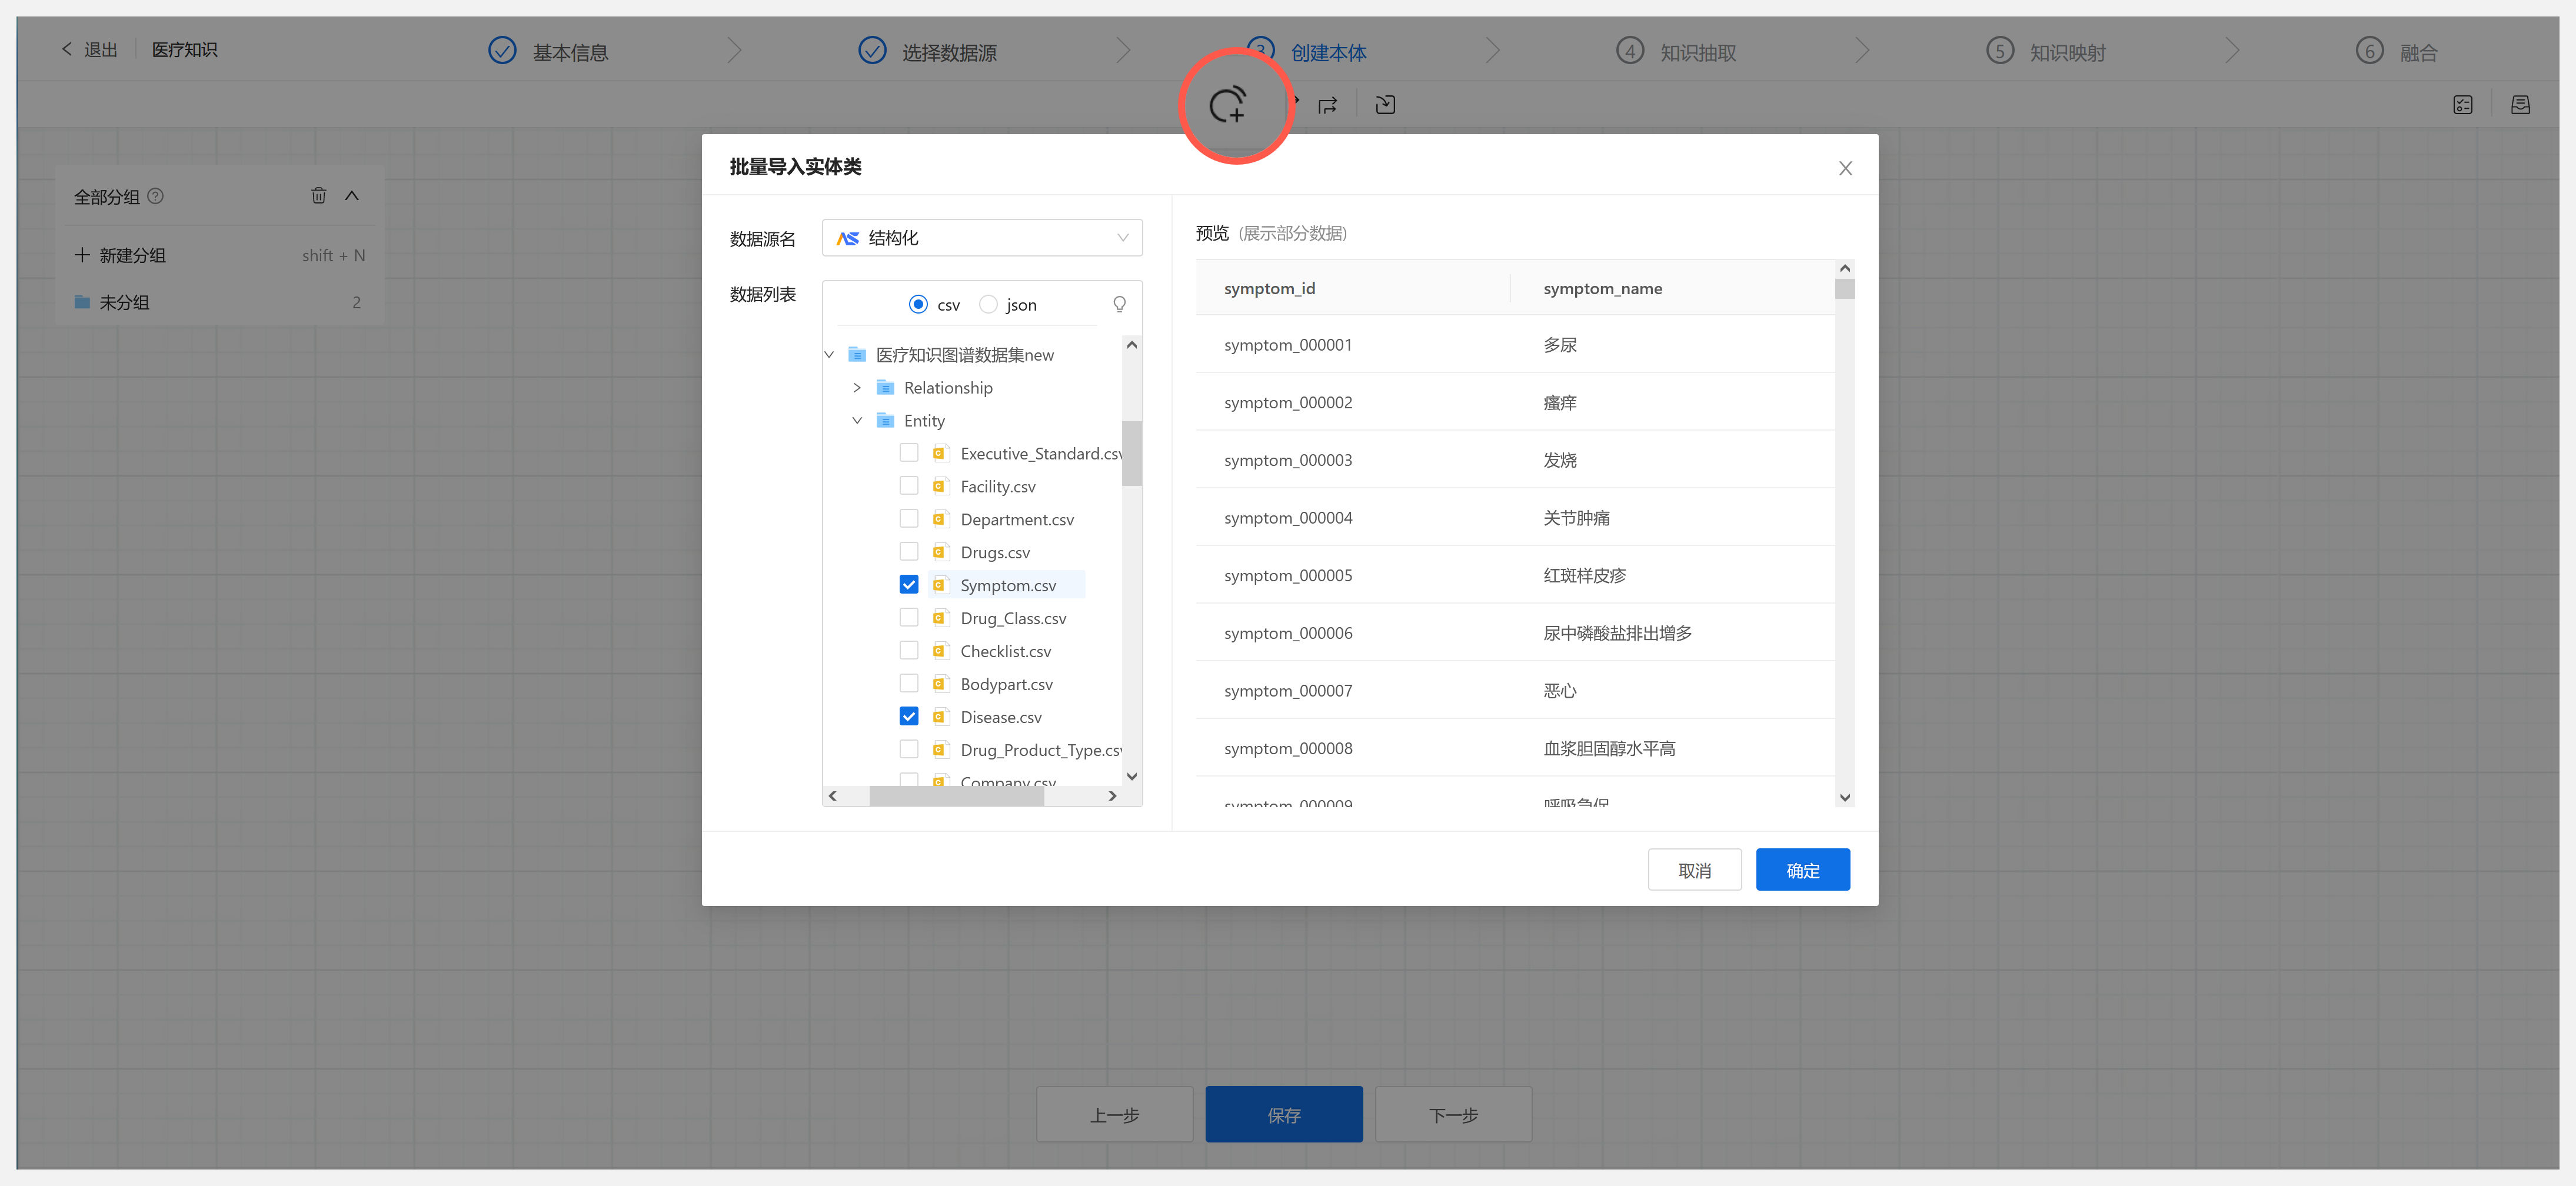
Task: Click the file tree vertical scrollbar thumb
Action: coord(1132,453)
